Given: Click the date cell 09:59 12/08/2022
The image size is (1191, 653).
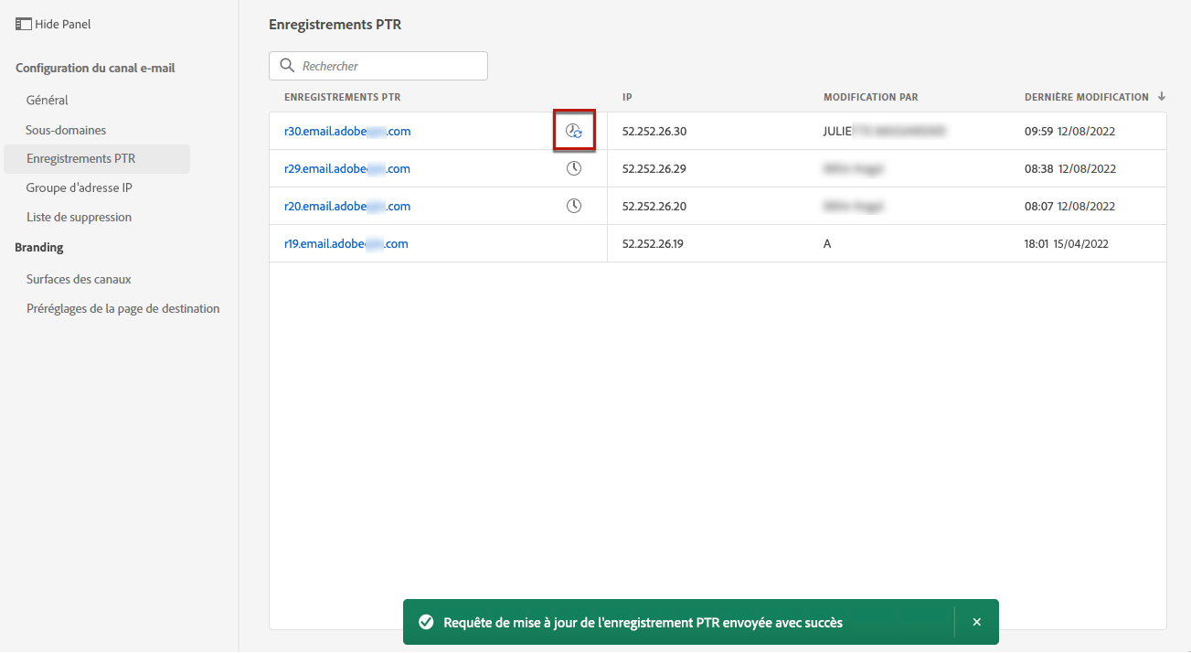Looking at the screenshot, I should click(x=1070, y=131).
